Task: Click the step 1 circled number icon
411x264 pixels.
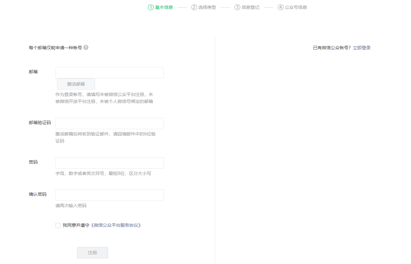Action: (x=151, y=7)
